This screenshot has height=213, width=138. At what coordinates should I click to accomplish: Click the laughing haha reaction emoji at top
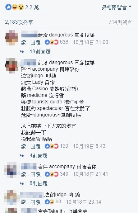coord(15,7)
